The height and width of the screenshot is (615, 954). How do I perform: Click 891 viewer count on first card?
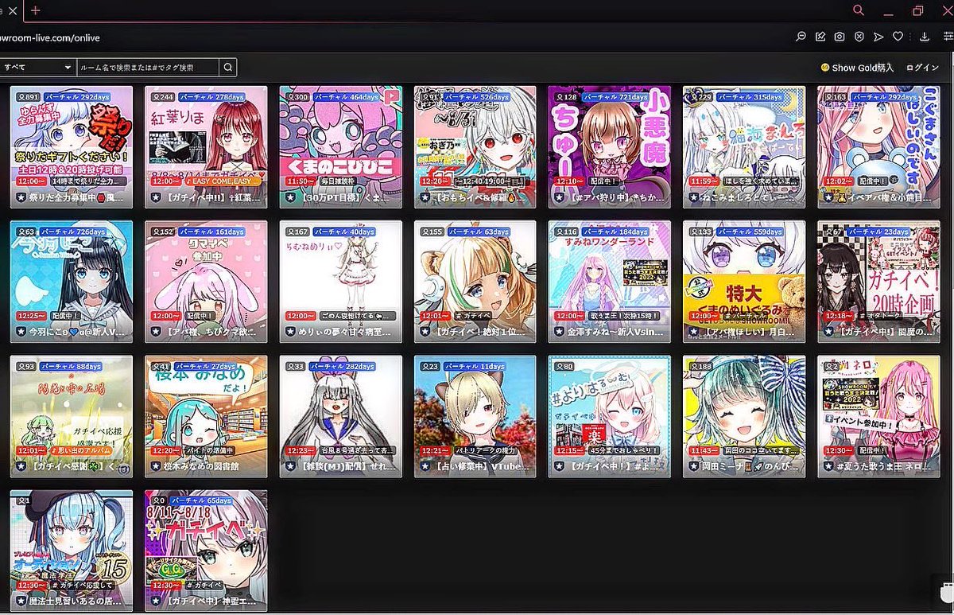click(x=28, y=97)
